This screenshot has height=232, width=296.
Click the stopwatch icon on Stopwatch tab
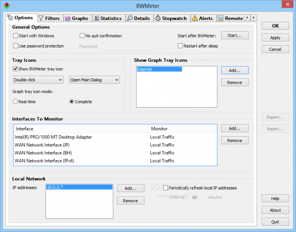click(x=158, y=19)
